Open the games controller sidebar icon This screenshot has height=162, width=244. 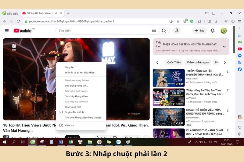coord(240,42)
